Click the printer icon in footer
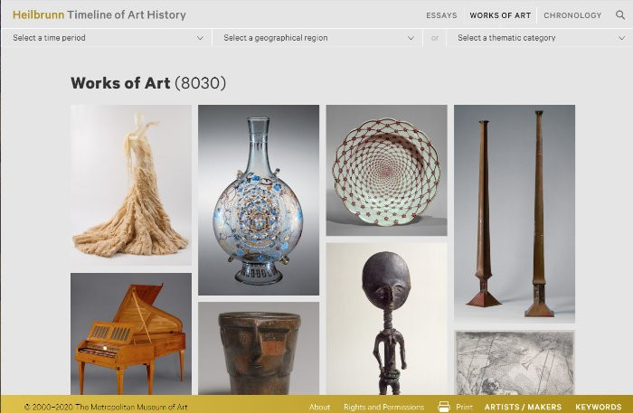The height and width of the screenshot is (413, 633). click(444, 406)
